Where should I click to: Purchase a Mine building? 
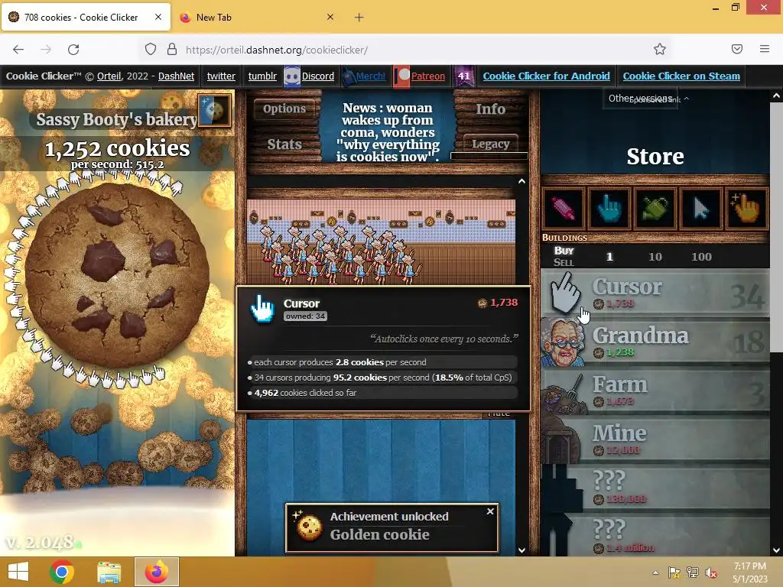click(x=655, y=439)
